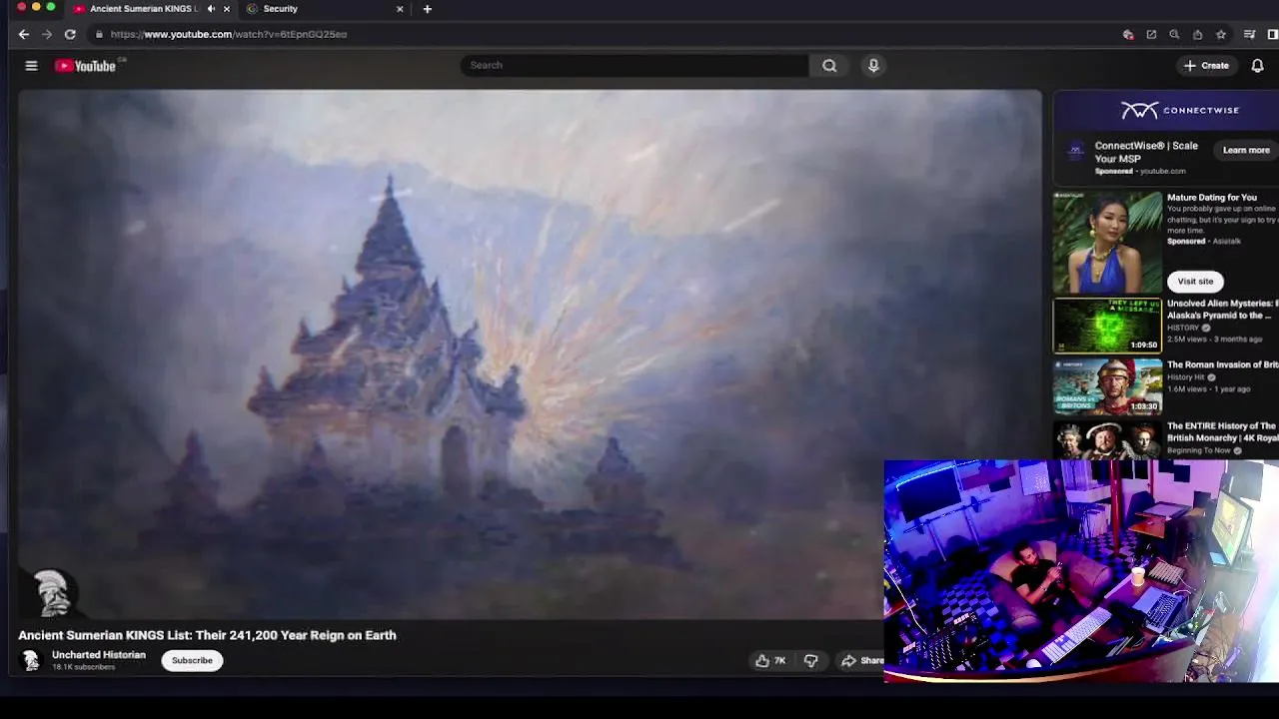Viewport: 1279px width, 719px height.
Task: Reload the page
Action: tap(70, 34)
